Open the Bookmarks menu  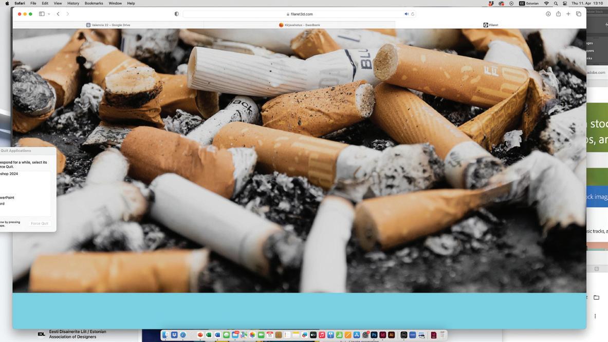point(94,3)
